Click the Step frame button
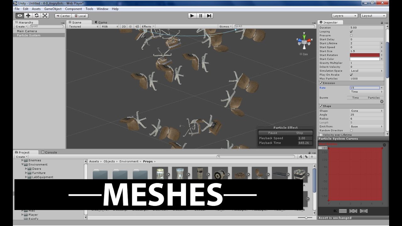The height and width of the screenshot is (226, 402). (x=209, y=16)
